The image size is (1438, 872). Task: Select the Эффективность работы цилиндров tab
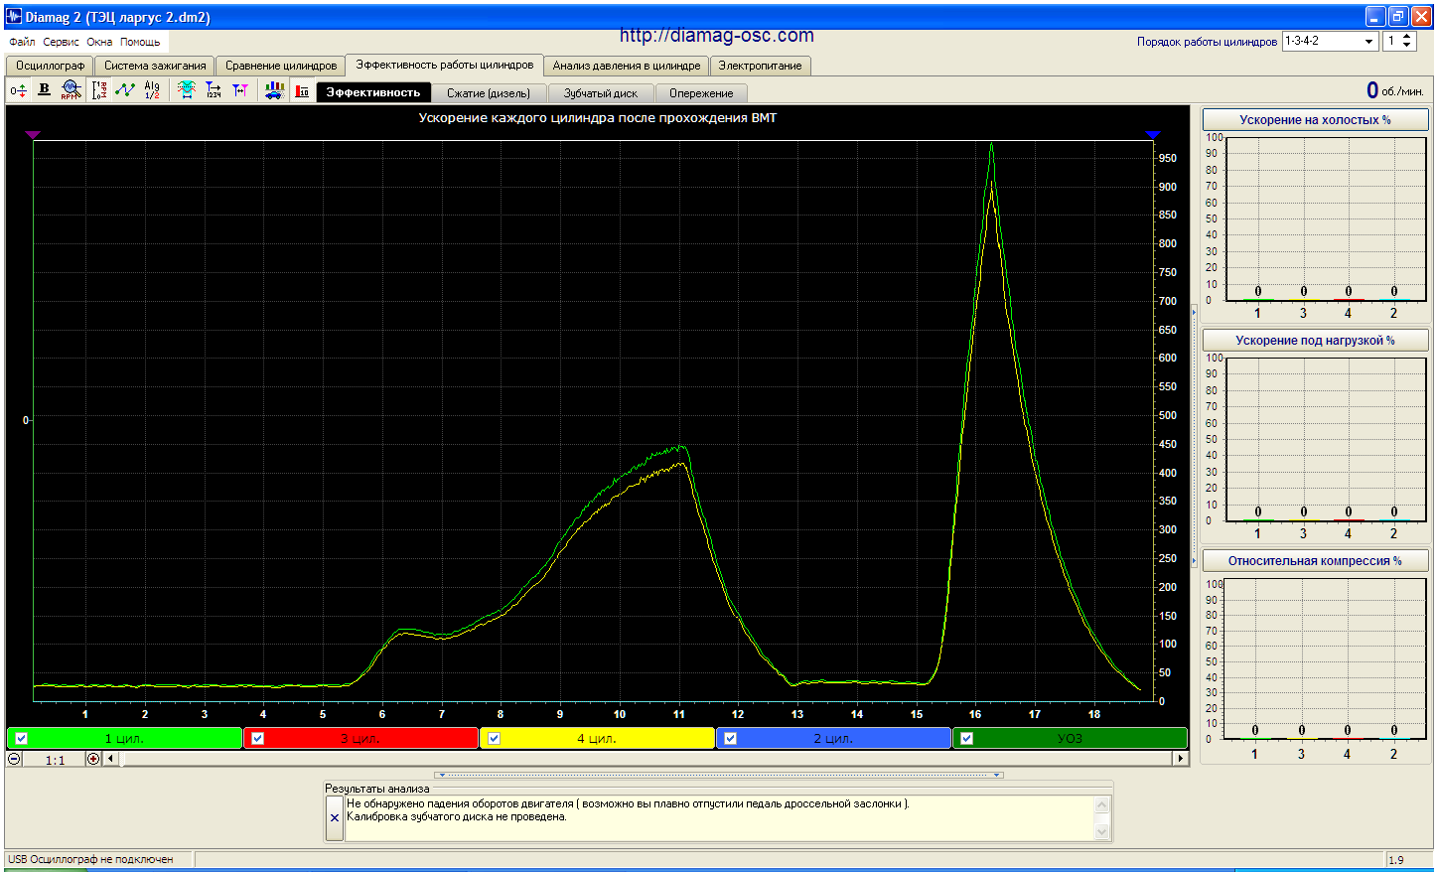click(x=445, y=65)
